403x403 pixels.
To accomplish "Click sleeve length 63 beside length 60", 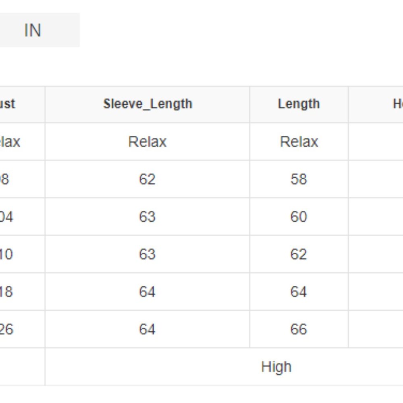I will click(x=147, y=217).
